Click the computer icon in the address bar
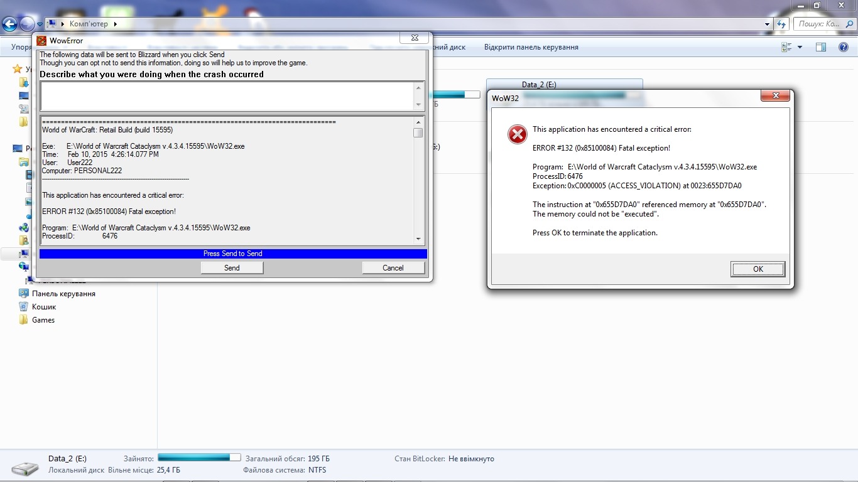 52,24
